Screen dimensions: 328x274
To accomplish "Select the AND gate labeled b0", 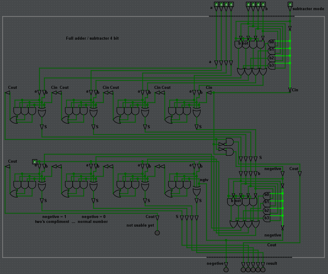I will click(271, 42).
